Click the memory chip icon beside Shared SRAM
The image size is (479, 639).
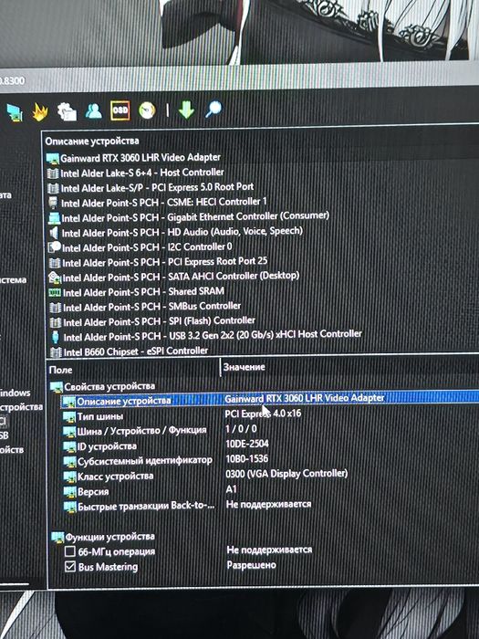point(55,293)
